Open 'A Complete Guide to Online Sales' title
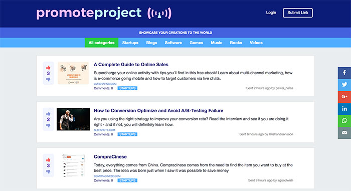This screenshot has width=351, height=191. tap(131, 65)
